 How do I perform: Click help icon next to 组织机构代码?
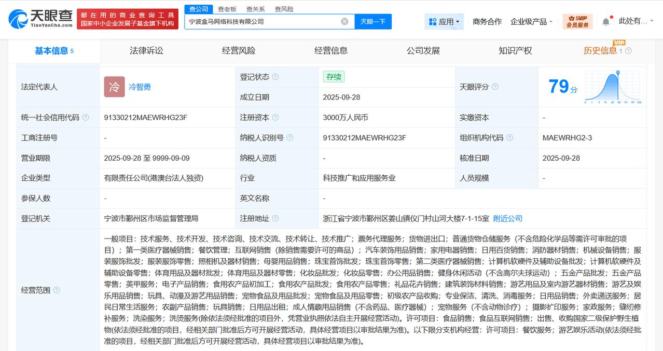pyautogui.click(x=509, y=138)
